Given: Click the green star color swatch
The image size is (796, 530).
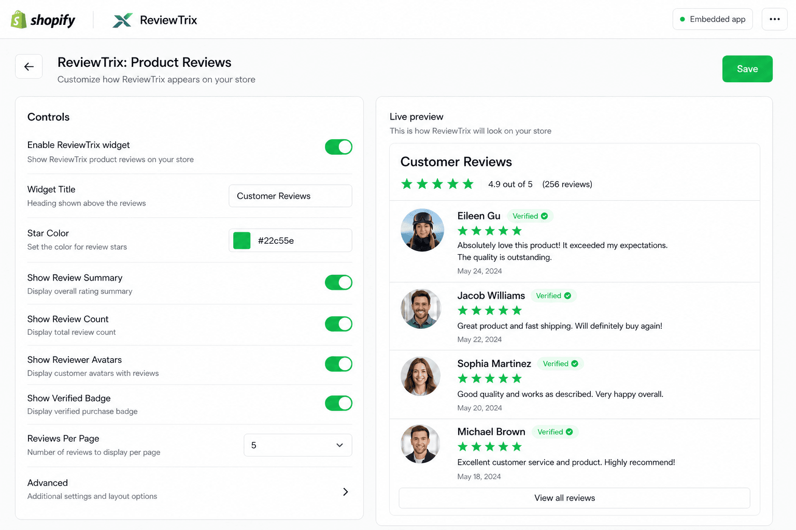Looking at the screenshot, I should point(242,241).
